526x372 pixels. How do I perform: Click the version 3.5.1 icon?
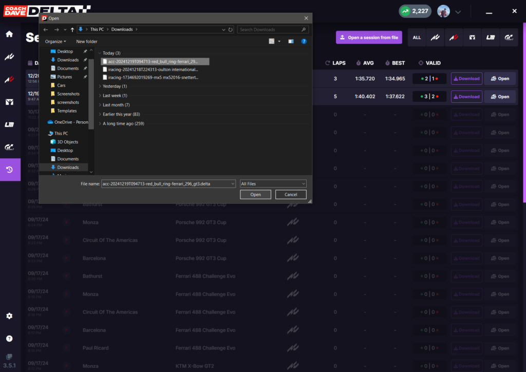(9, 357)
